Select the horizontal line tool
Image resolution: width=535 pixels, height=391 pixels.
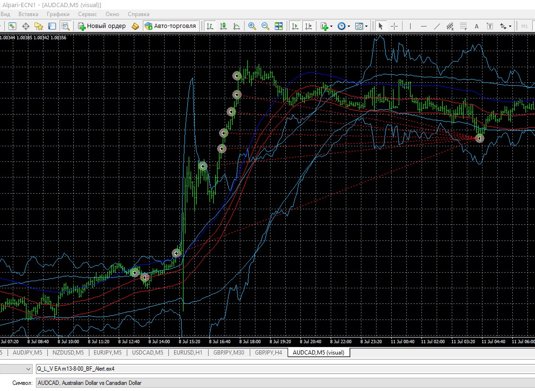423,26
